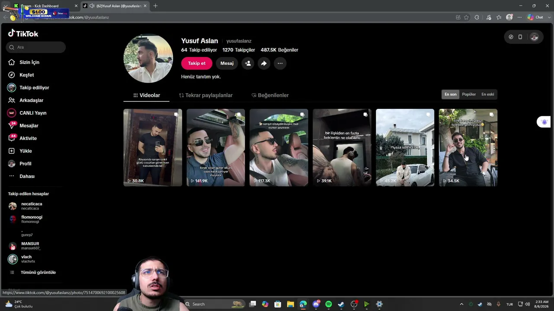Open the browser extensions puzzle icon

(x=477, y=17)
